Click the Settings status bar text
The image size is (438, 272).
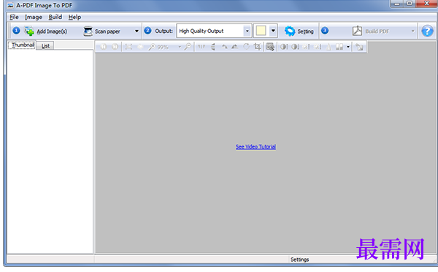300,260
